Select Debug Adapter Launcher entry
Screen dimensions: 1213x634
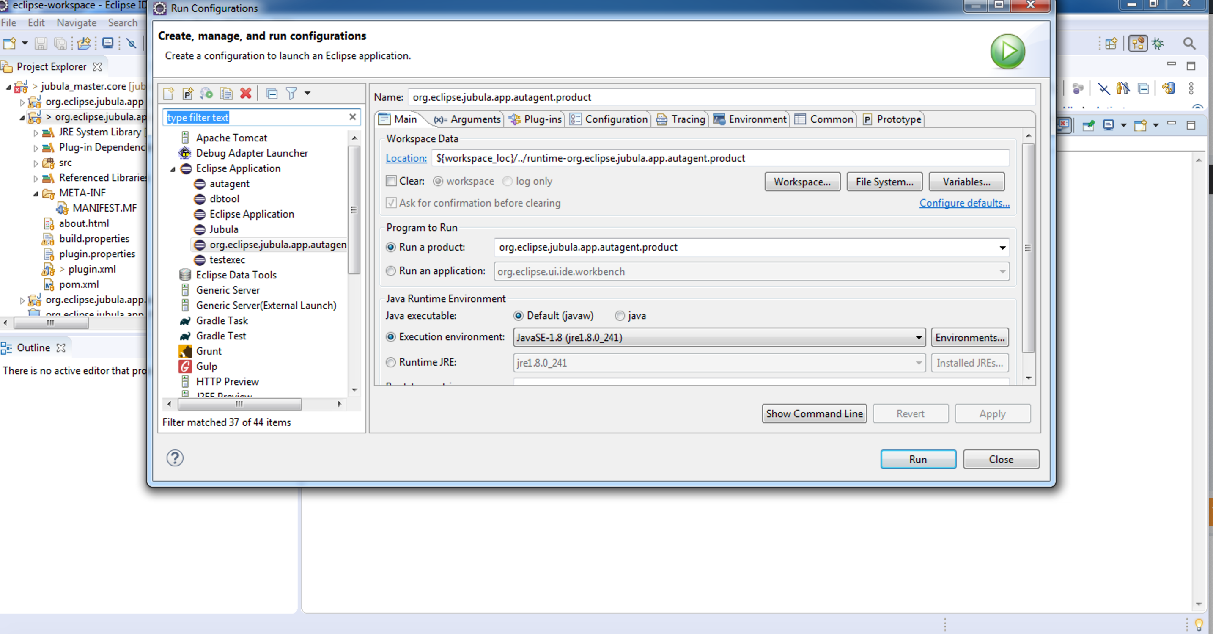click(252, 153)
